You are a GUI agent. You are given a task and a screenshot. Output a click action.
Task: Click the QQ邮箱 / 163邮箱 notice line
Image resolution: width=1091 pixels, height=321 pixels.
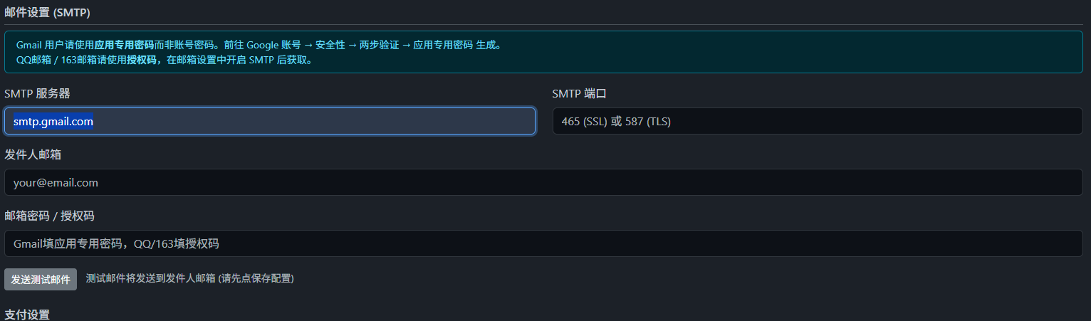tap(164, 60)
